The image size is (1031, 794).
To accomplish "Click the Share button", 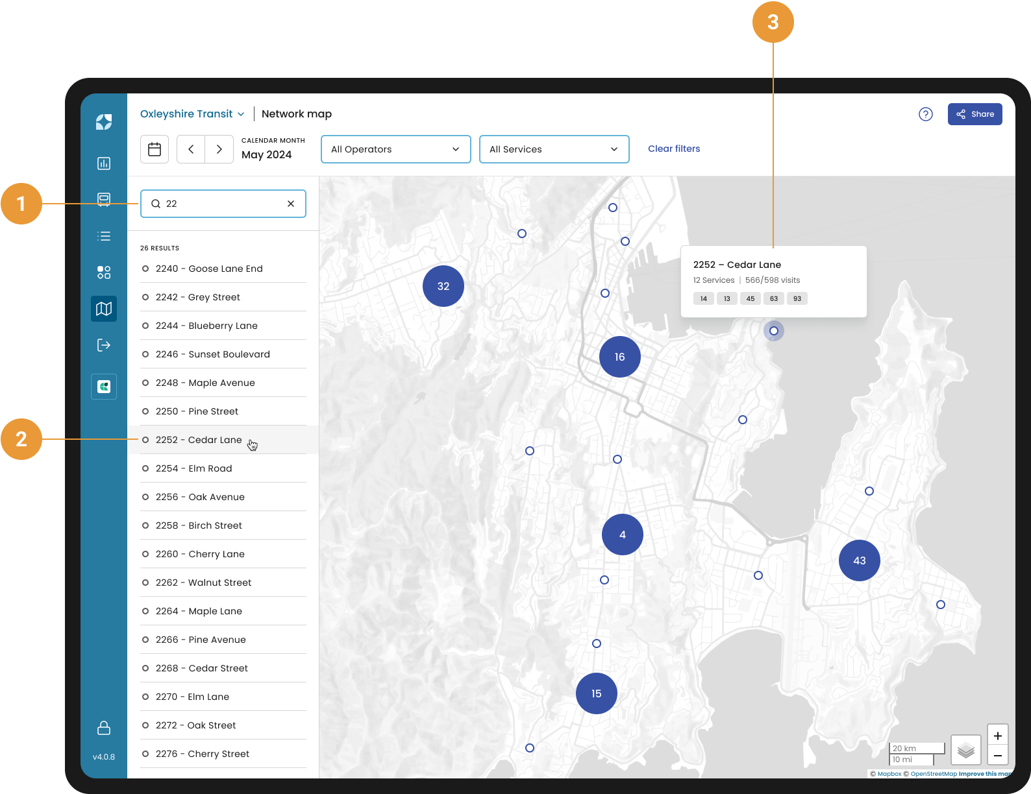I will [x=975, y=114].
